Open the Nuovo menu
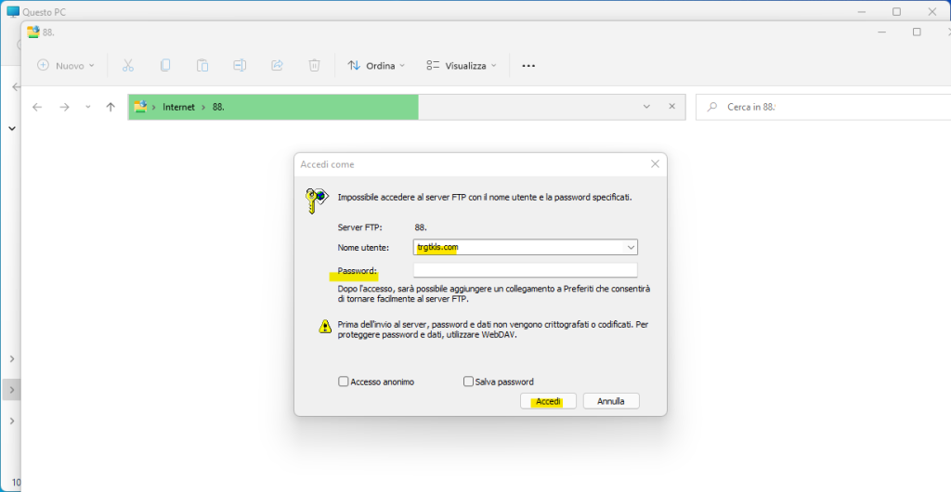Viewport: 951px width, 492px height. 66,66
